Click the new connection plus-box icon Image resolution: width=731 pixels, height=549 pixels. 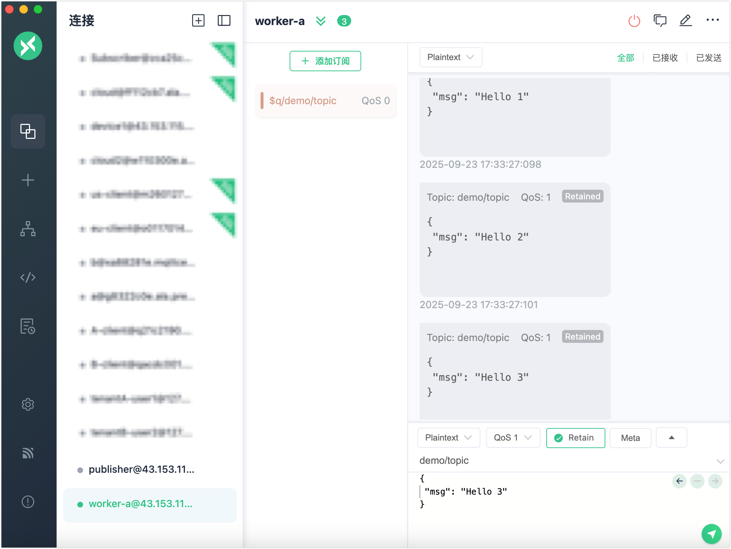[x=198, y=21]
